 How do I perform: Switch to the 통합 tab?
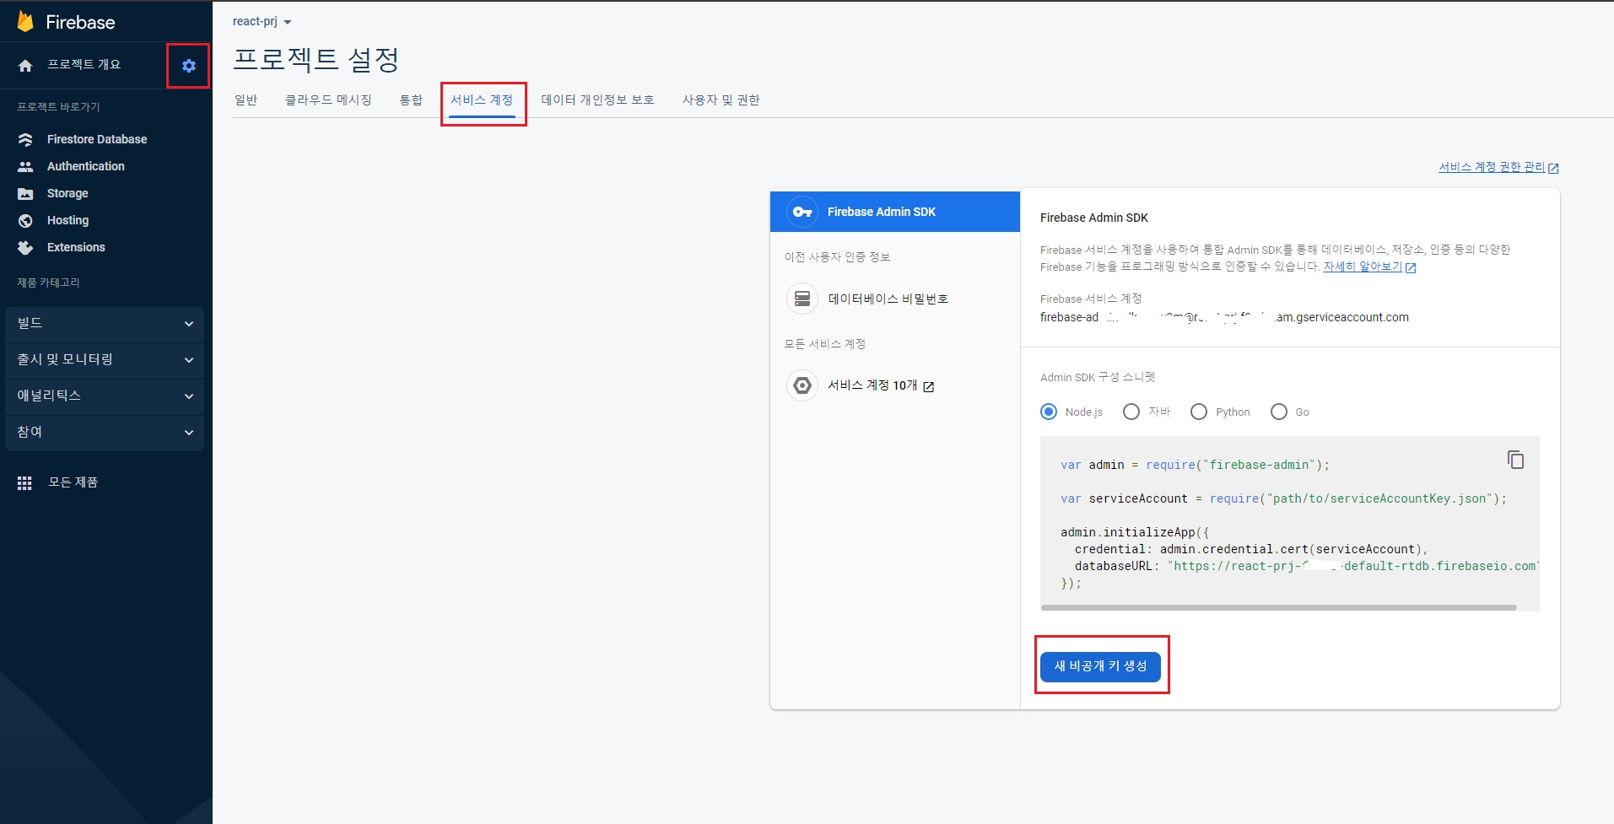411,100
